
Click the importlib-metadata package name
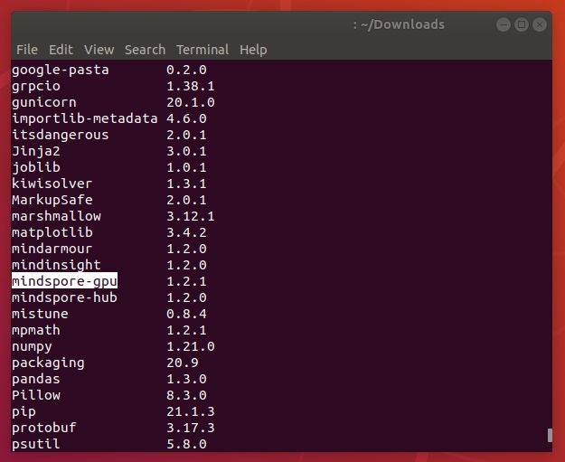pos(85,118)
